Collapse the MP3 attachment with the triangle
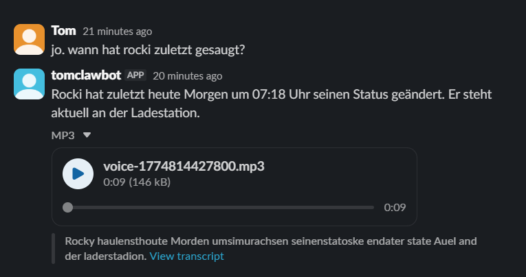526x277 pixels. [87, 135]
